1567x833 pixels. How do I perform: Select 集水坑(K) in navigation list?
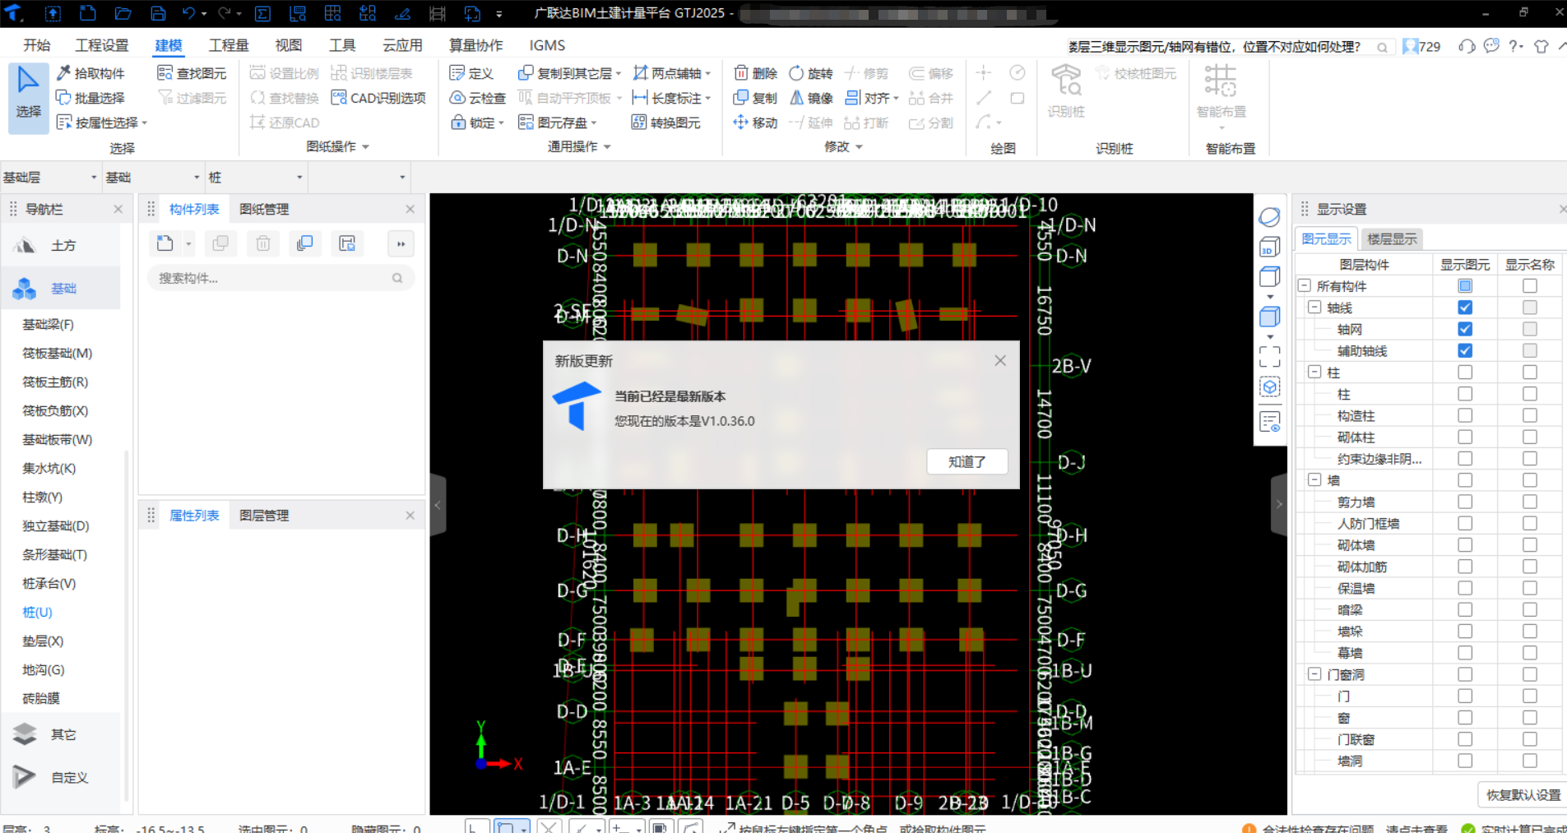[x=49, y=468]
